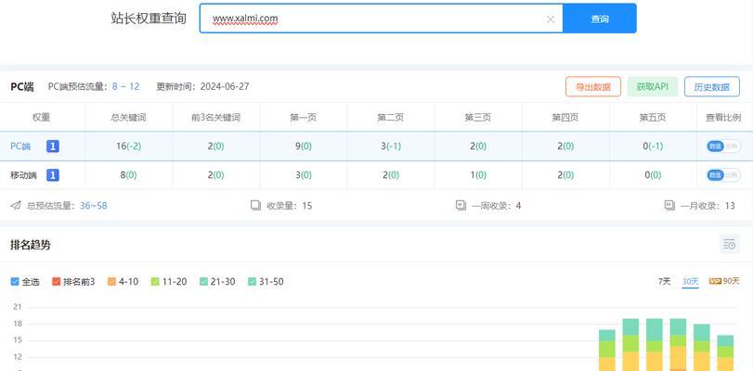Image resolution: width=753 pixels, height=371 pixels.
Task: Click the 排名趋势 section heading
Action: pyautogui.click(x=31, y=245)
